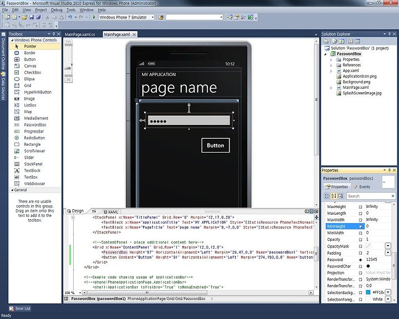This screenshot has width=399, height=319.
Task: Click the SelectionForeground white color swatch
Action: [368, 299]
